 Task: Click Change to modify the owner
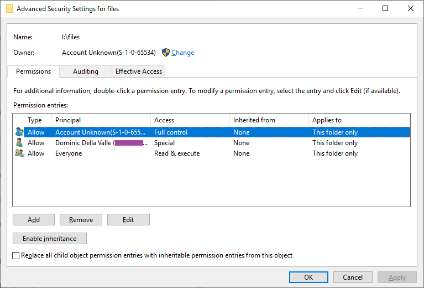pyautogui.click(x=183, y=53)
